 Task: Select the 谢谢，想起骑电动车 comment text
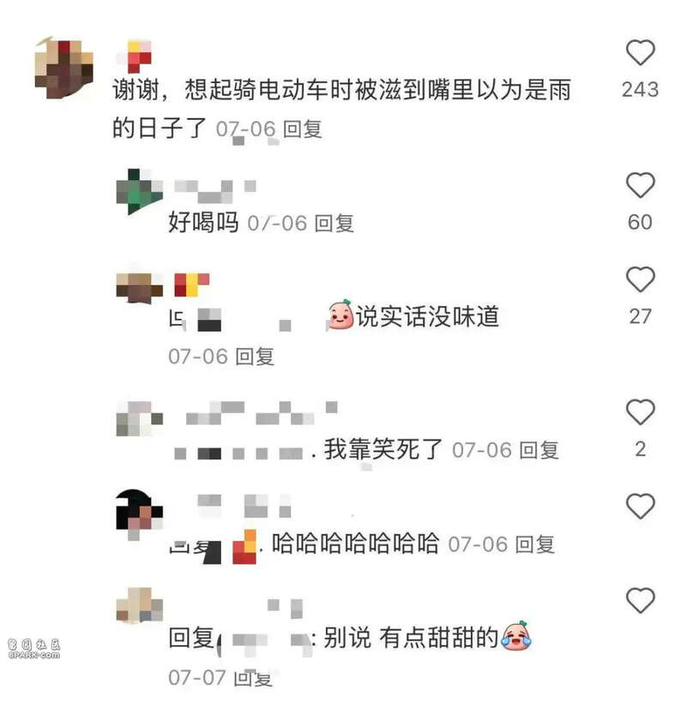click(x=342, y=109)
